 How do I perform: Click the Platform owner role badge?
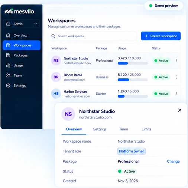132,151
